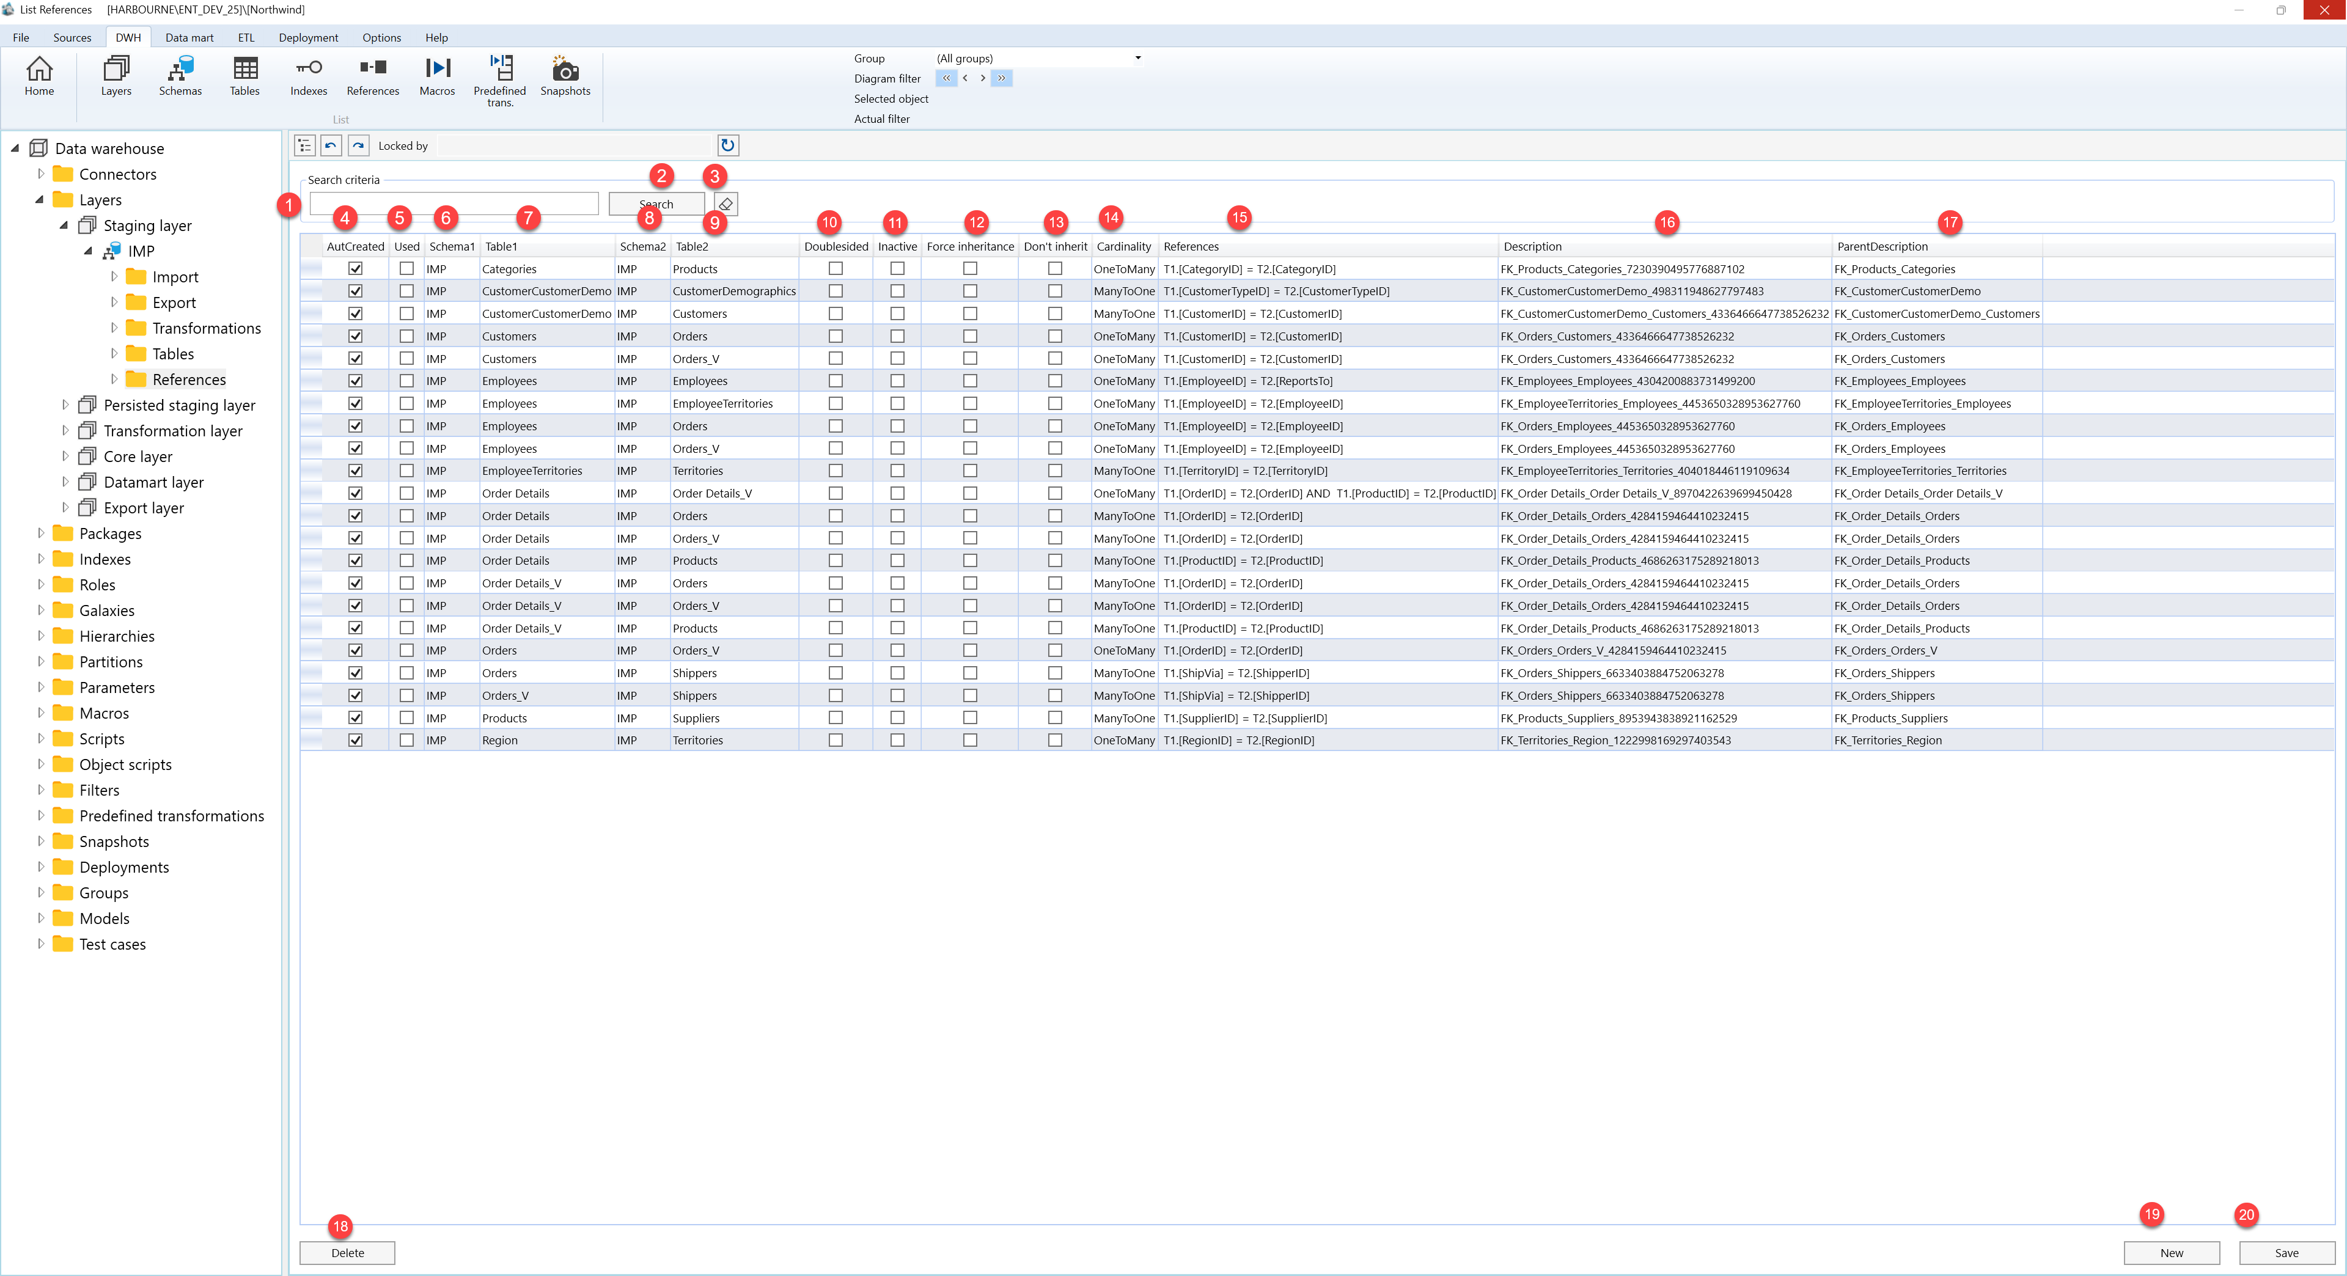The width and height of the screenshot is (2347, 1276).
Task: Go to previous diagram filter
Action: click(x=965, y=78)
